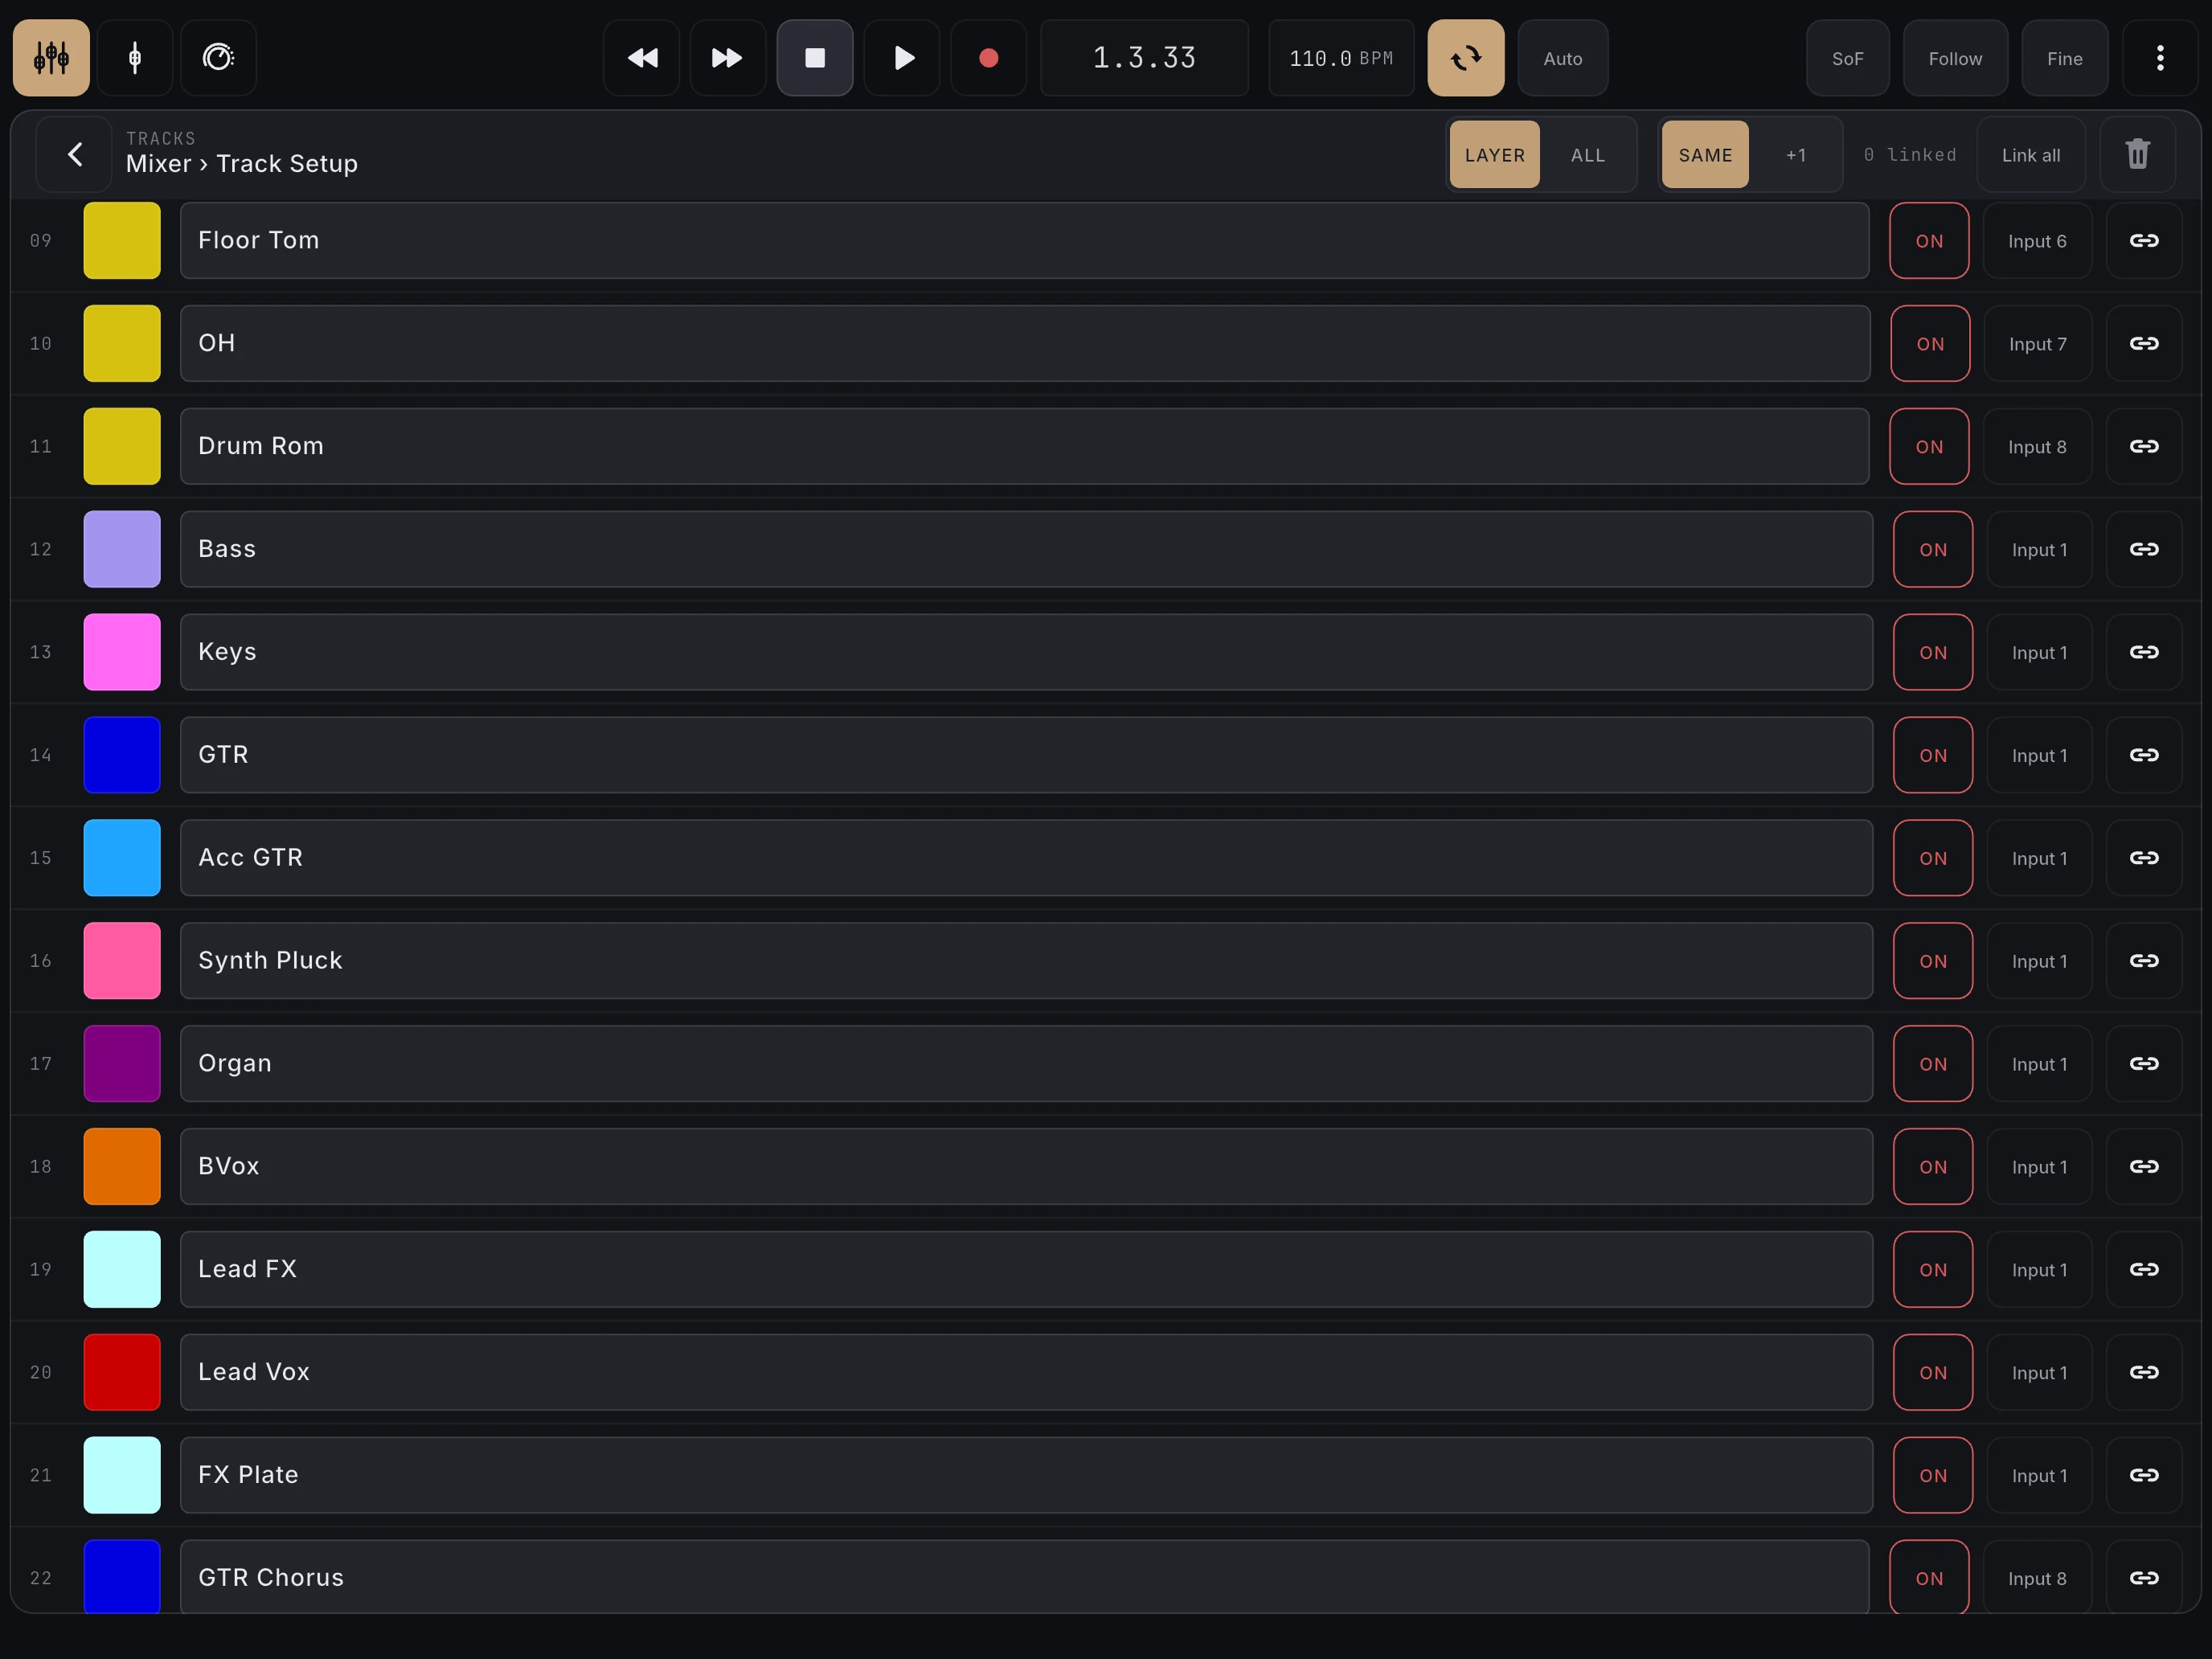Open the three-dot overflow menu

coord(2160,58)
